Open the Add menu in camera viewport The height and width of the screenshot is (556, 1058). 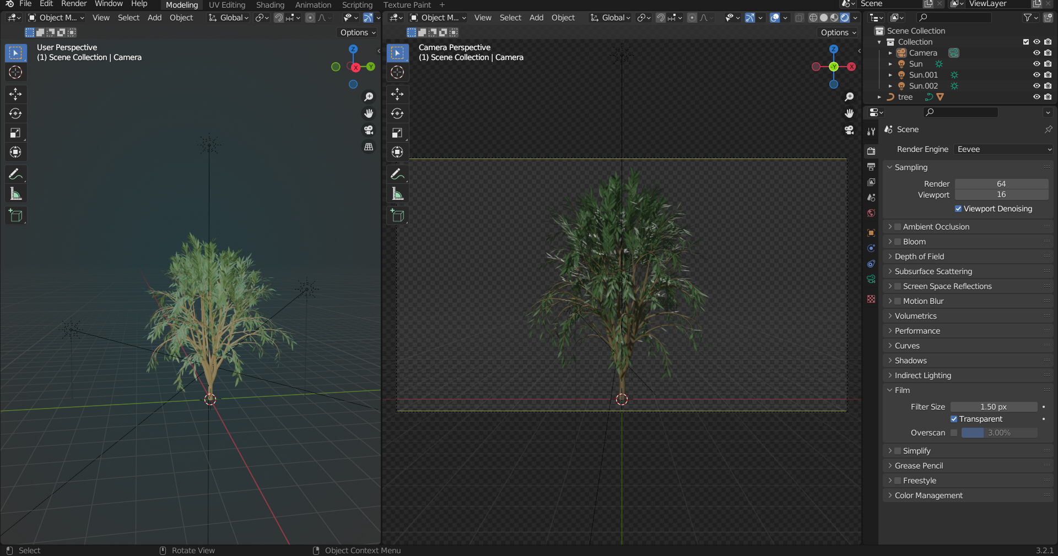pyautogui.click(x=536, y=18)
